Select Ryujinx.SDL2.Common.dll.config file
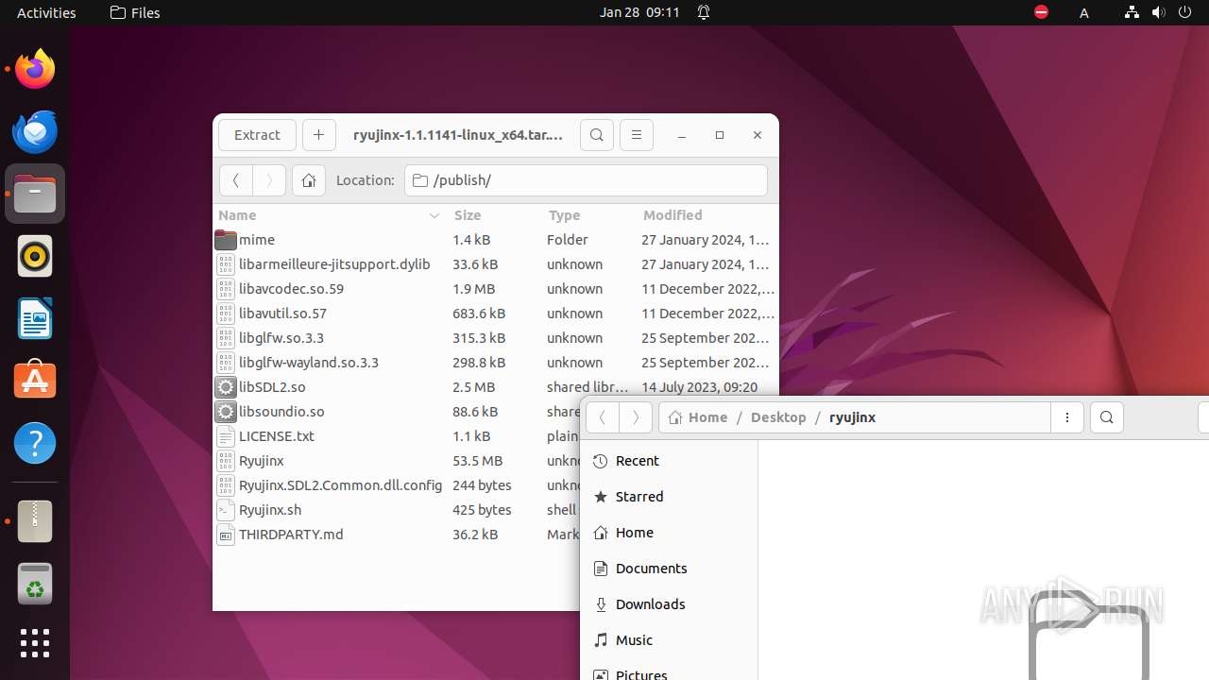The width and height of the screenshot is (1209, 680). click(397, 485)
